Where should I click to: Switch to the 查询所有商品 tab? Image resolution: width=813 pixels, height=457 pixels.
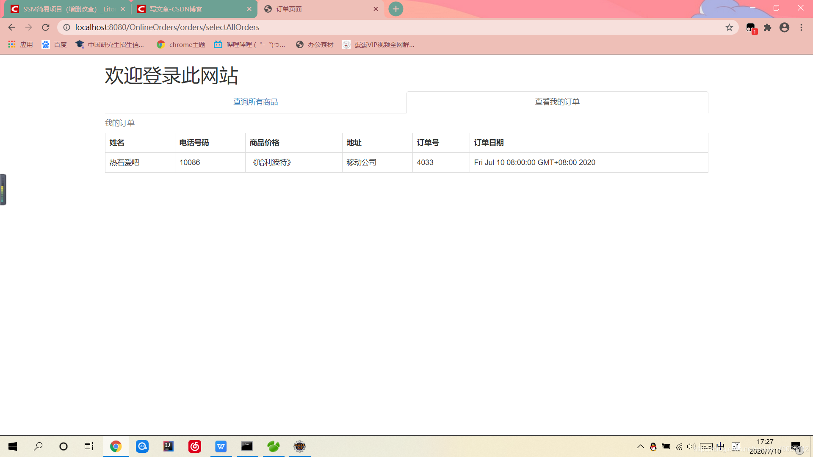pos(256,102)
